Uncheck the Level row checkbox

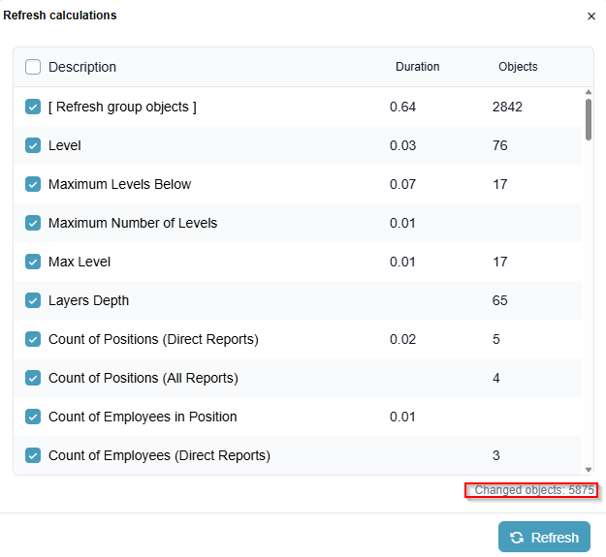click(x=33, y=145)
